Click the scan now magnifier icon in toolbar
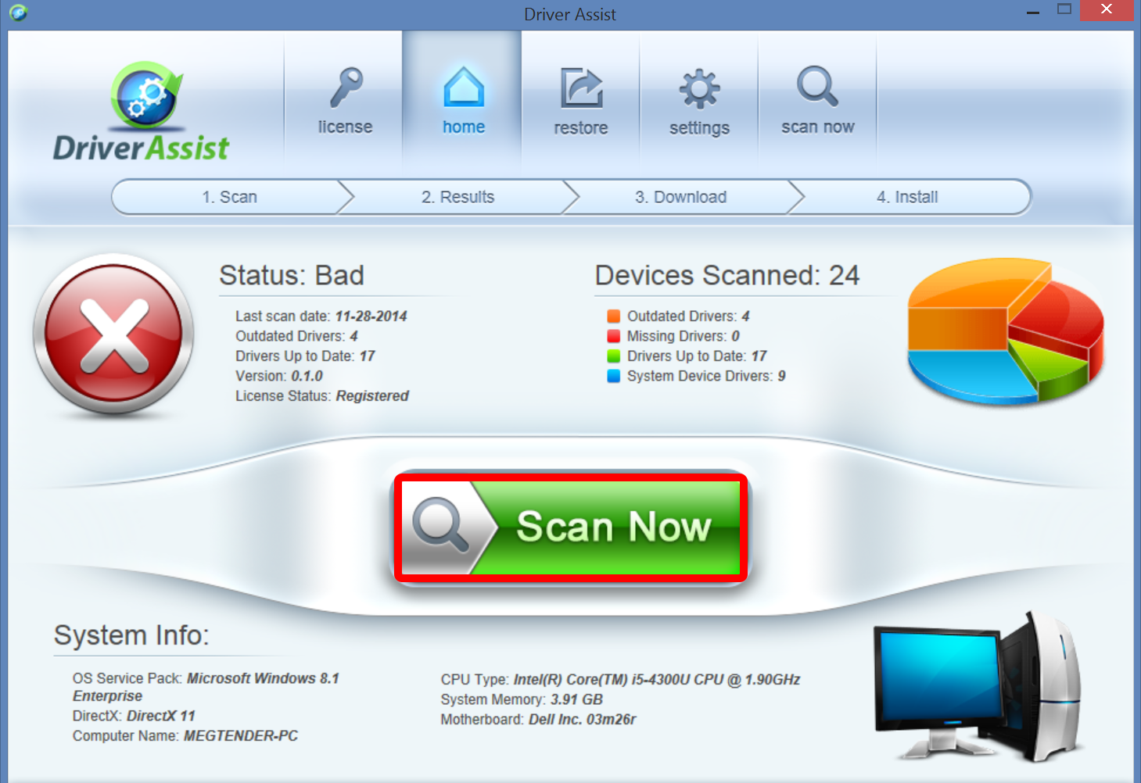Image resolution: width=1141 pixels, height=783 pixels. point(817,86)
